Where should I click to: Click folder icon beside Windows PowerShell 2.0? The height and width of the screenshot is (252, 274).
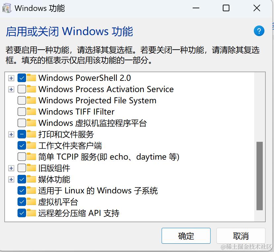(32, 78)
